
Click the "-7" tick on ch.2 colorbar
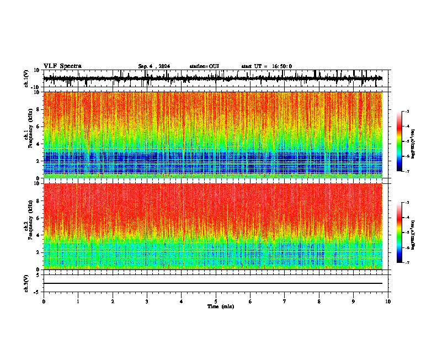coord(407,263)
